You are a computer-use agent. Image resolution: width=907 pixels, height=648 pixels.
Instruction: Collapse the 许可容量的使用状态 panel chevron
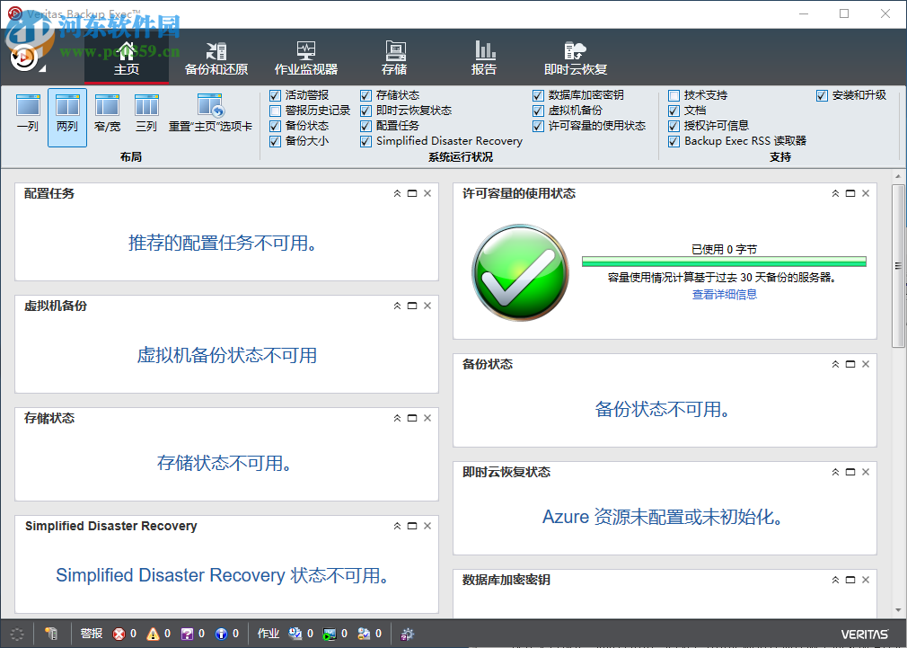pyautogui.click(x=835, y=192)
